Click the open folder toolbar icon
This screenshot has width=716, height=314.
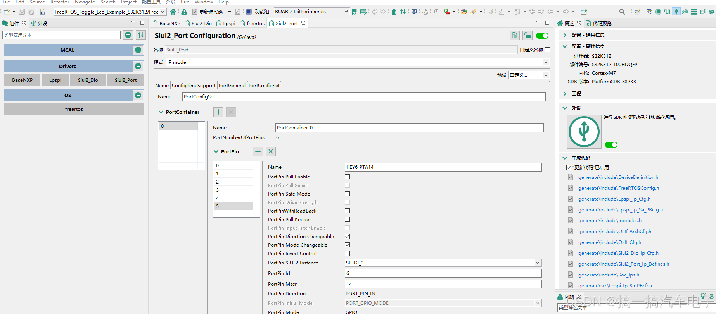(463, 12)
